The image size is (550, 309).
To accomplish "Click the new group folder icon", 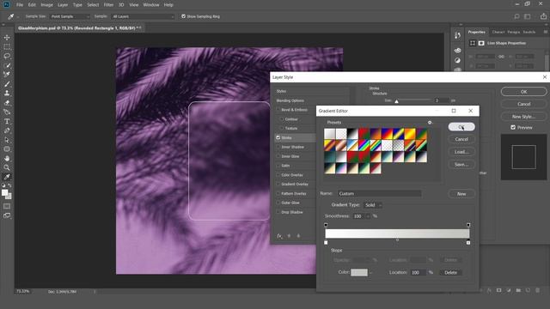I will 518,290.
